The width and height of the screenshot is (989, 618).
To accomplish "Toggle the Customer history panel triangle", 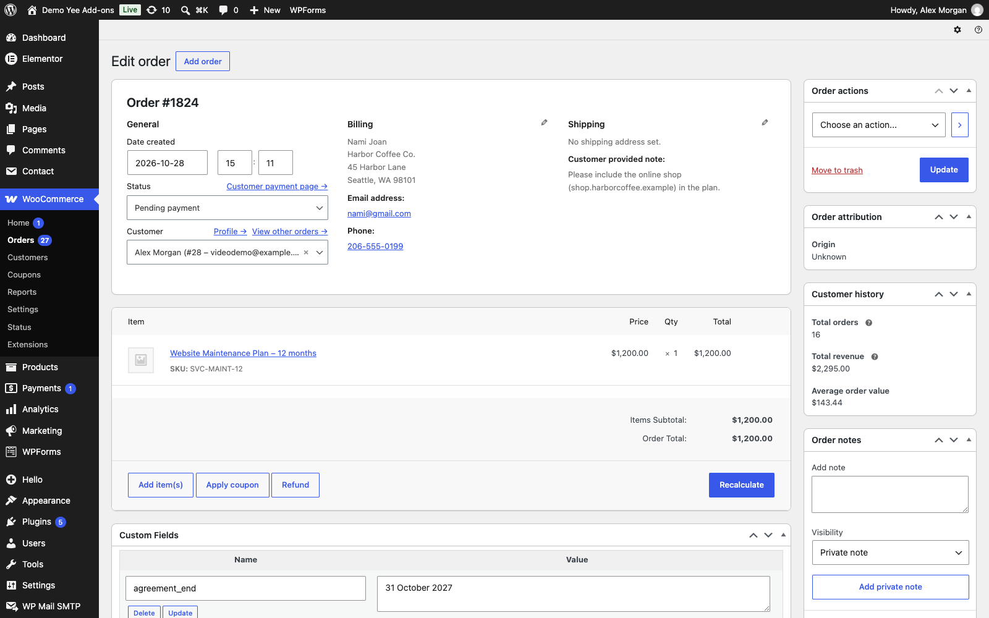I will click(969, 294).
